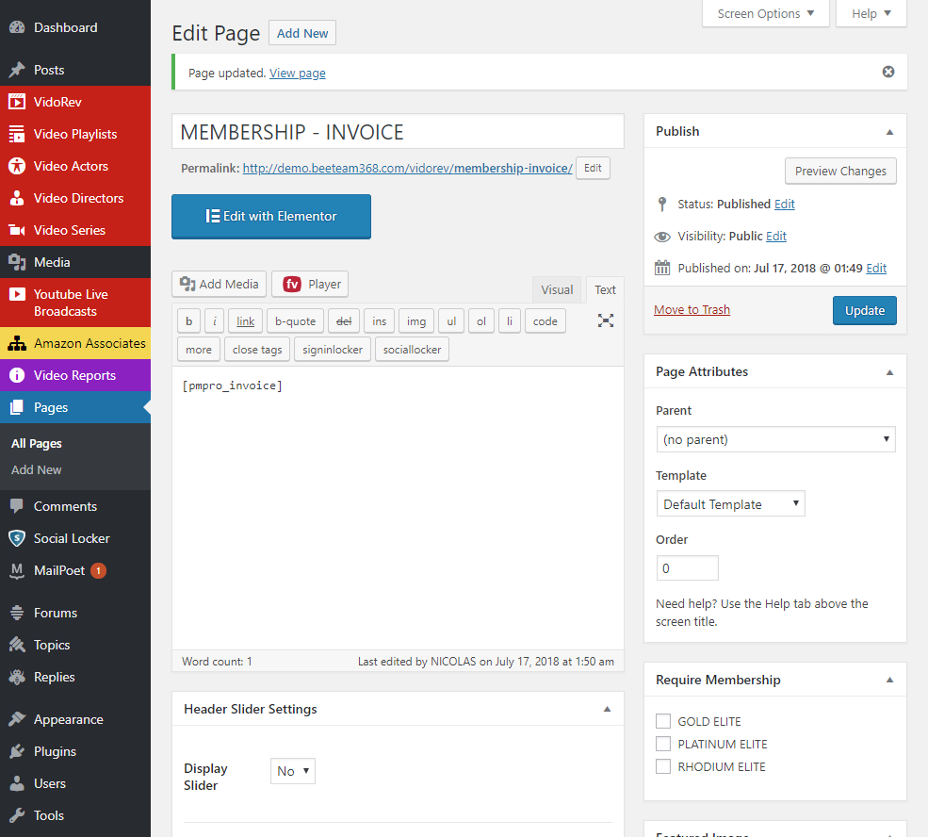This screenshot has width=928, height=837.
Task: Open the Template dropdown
Action: click(730, 504)
